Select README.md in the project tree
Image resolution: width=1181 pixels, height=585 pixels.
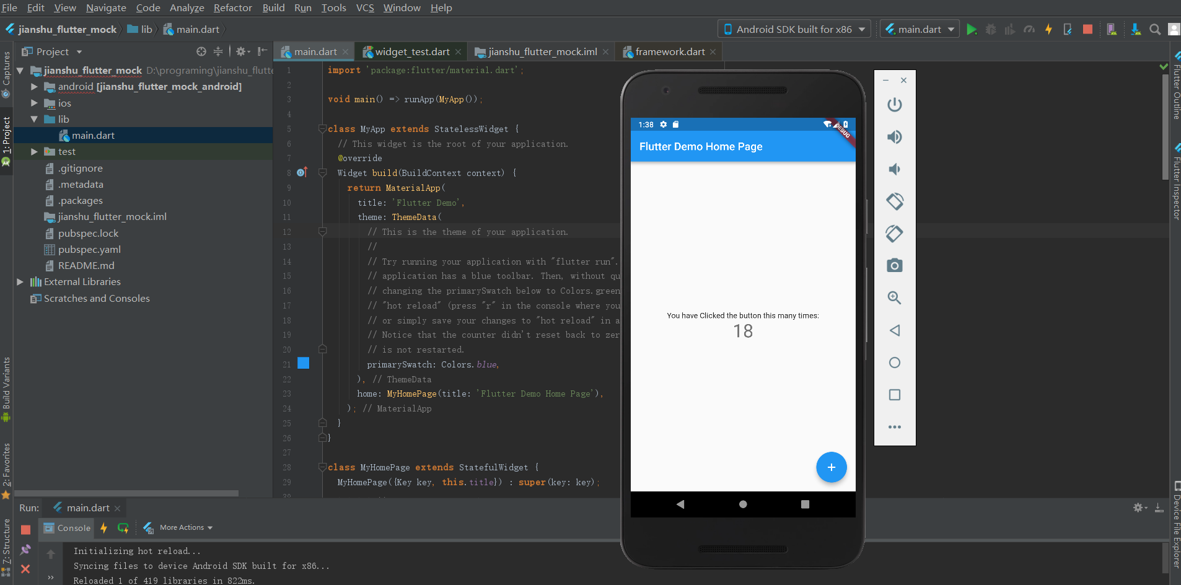pos(86,265)
